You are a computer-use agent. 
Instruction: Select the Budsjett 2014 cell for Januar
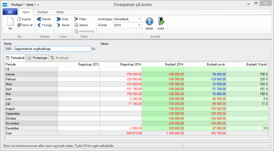(x=163, y=74)
